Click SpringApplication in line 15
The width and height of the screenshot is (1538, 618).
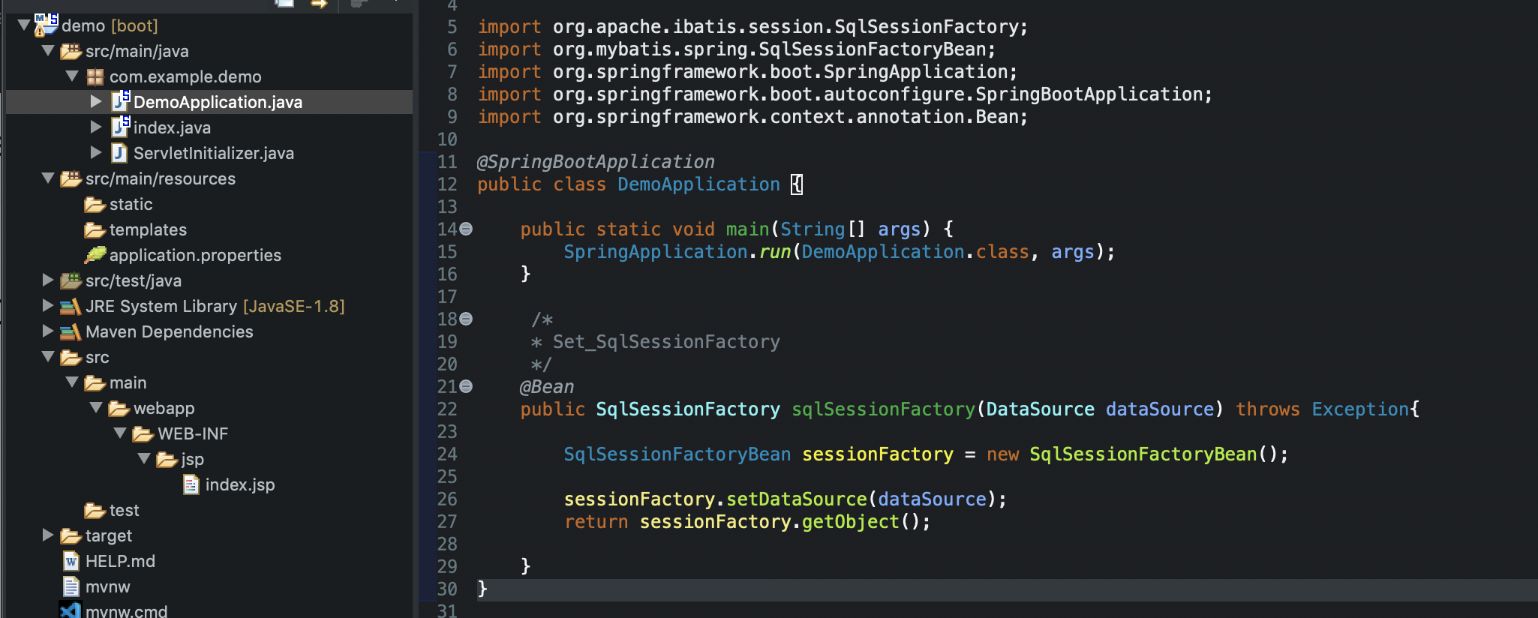click(x=656, y=252)
